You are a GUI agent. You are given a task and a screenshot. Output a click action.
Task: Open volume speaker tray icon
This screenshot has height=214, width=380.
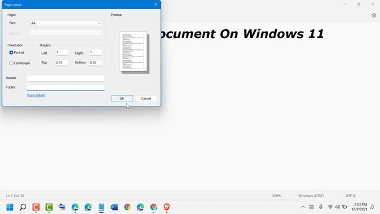(337, 207)
